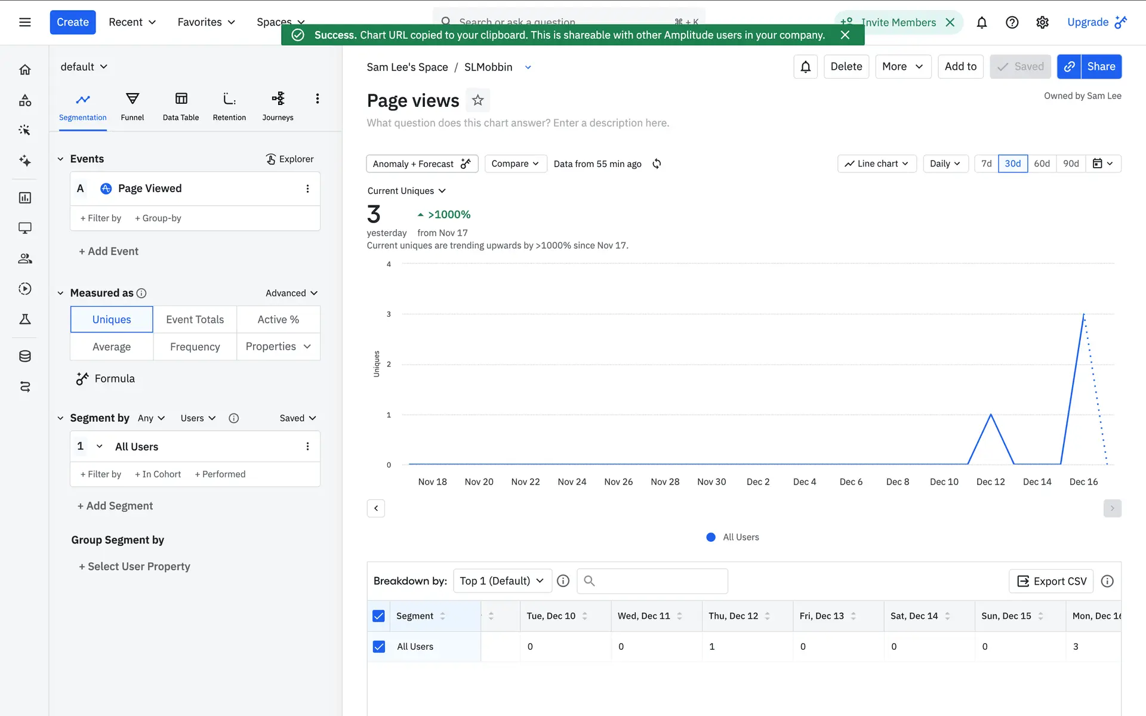The image size is (1146, 716).
Task: Open the Top 1 (Default) breakdown dropdown
Action: [x=502, y=581]
